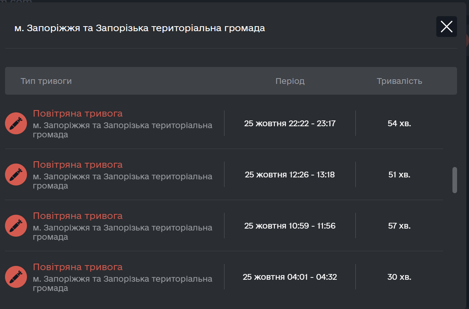The image size is (469, 309).
Task: Select 'Повітряна тривога' title of 51 хв. alert
Action: 78,165
